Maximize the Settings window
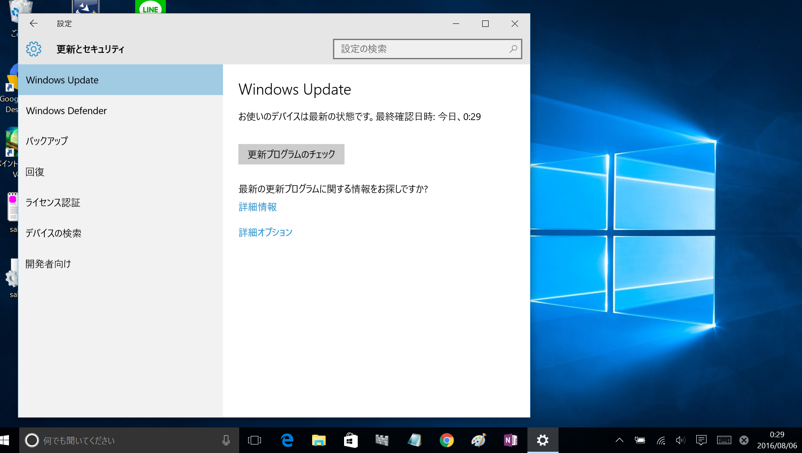 (x=485, y=23)
